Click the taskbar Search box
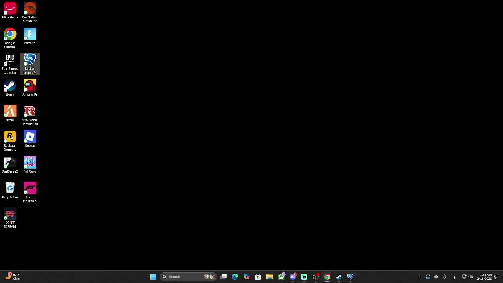The height and width of the screenshot is (283, 503). pyautogui.click(x=189, y=277)
